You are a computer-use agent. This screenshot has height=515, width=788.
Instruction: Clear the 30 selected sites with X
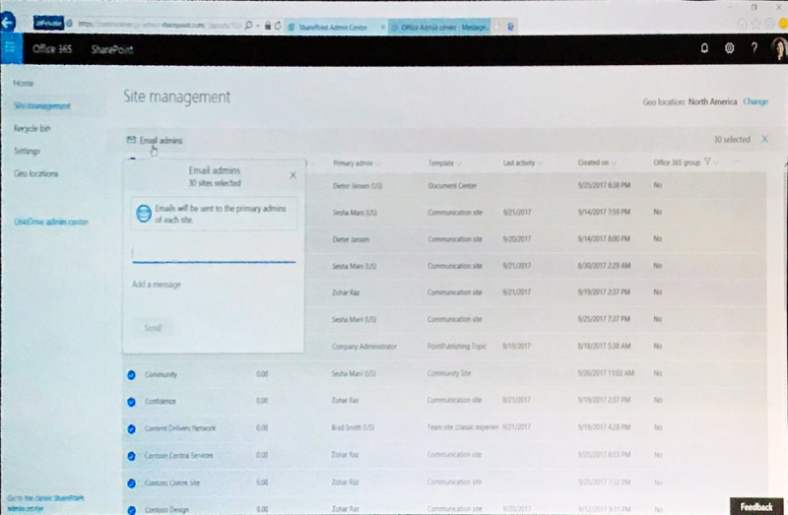point(764,139)
